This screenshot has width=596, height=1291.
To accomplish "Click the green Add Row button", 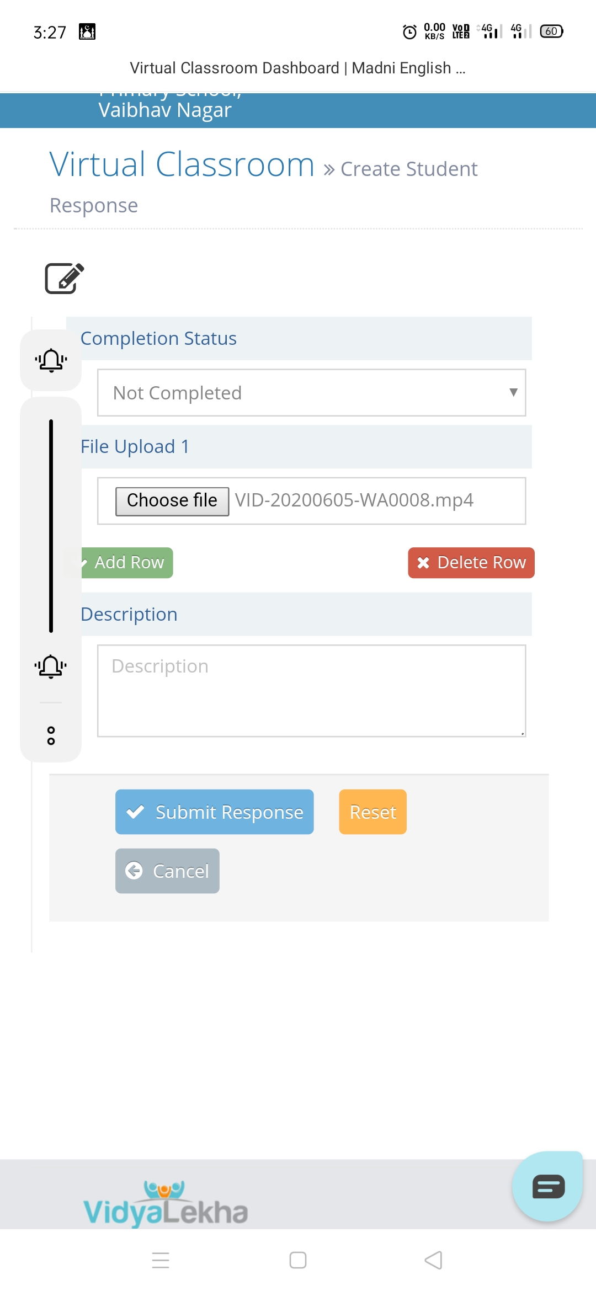I will pos(126,563).
